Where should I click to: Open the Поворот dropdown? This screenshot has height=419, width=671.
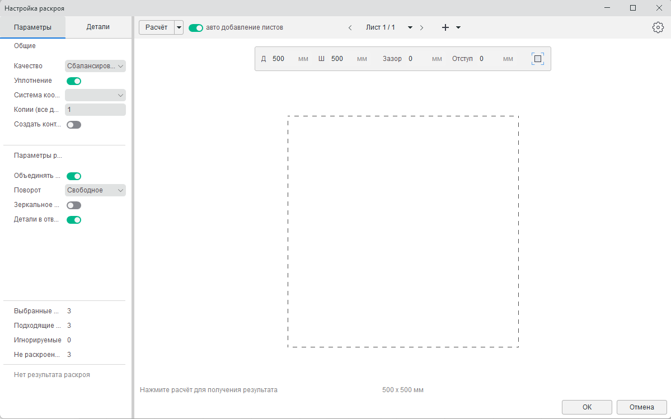96,190
